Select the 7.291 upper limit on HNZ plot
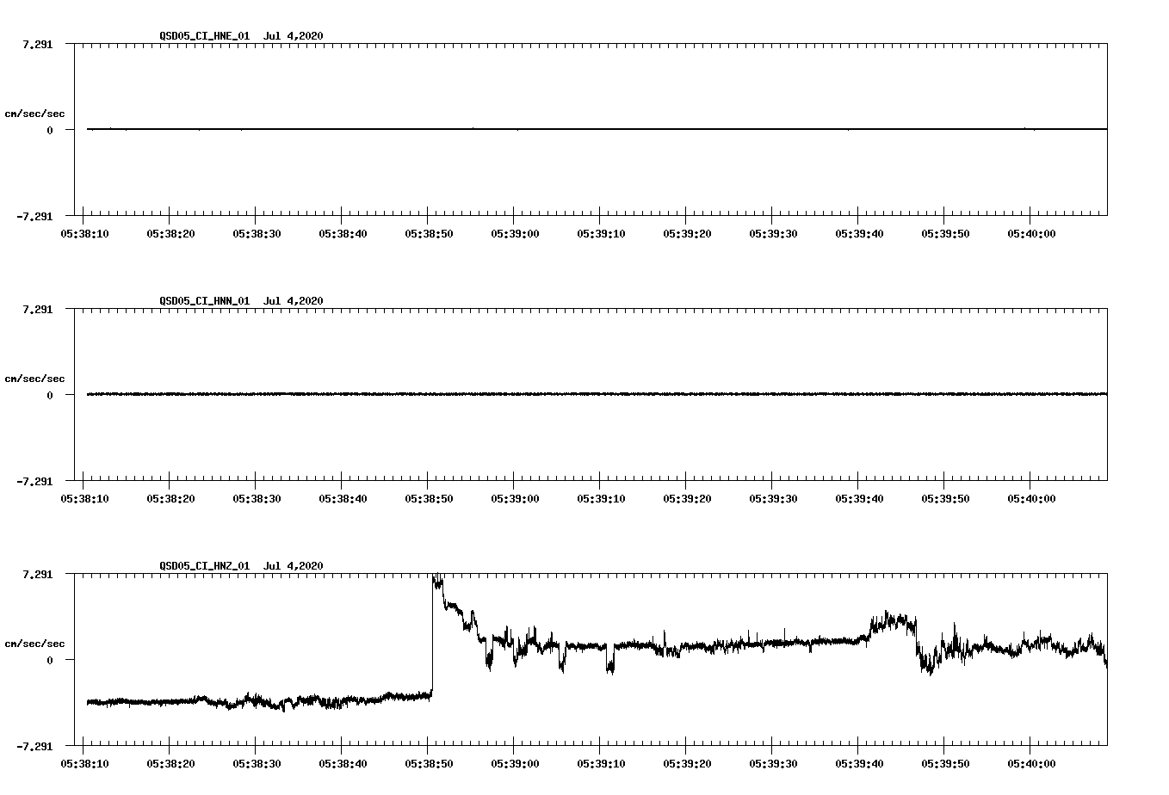The image size is (1169, 795). tap(37, 574)
